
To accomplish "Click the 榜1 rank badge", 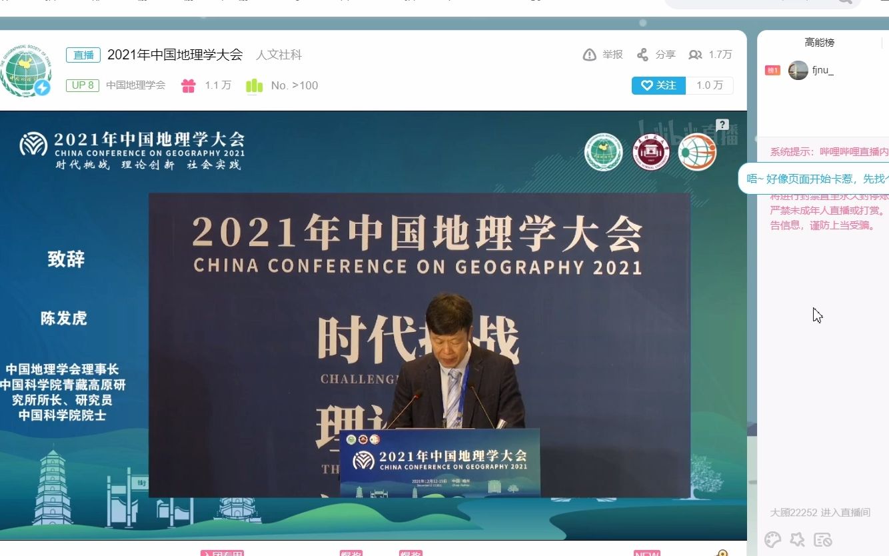I will pyautogui.click(x=772, y=71).
